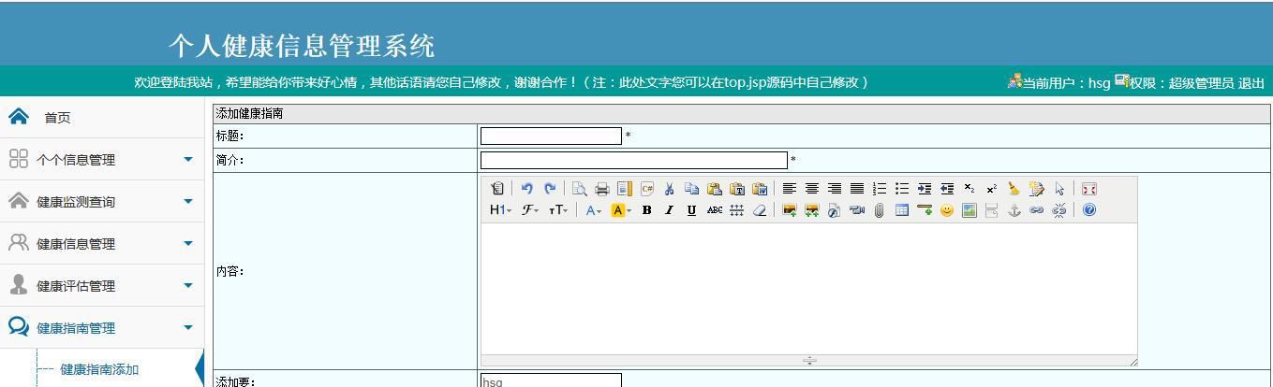Paste from Word document

[x=759, y=188]
